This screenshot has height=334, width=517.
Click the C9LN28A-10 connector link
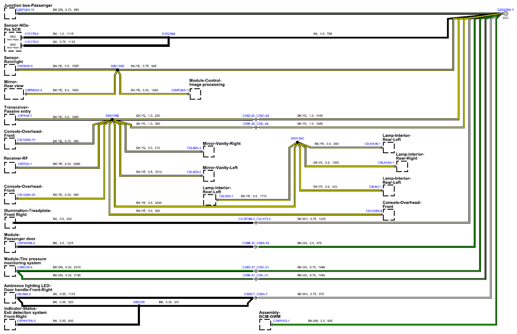26,140
